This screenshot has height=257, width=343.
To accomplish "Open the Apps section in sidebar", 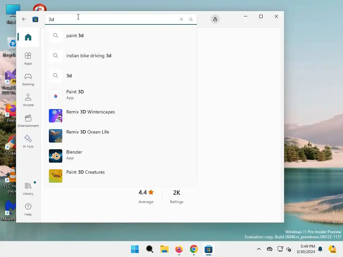I will (28, 59).
